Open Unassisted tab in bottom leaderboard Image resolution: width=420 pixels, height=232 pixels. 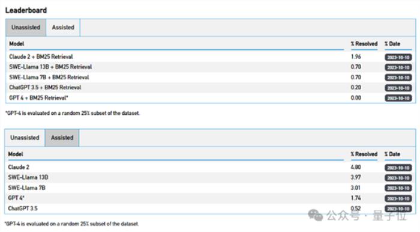(25, 138)
